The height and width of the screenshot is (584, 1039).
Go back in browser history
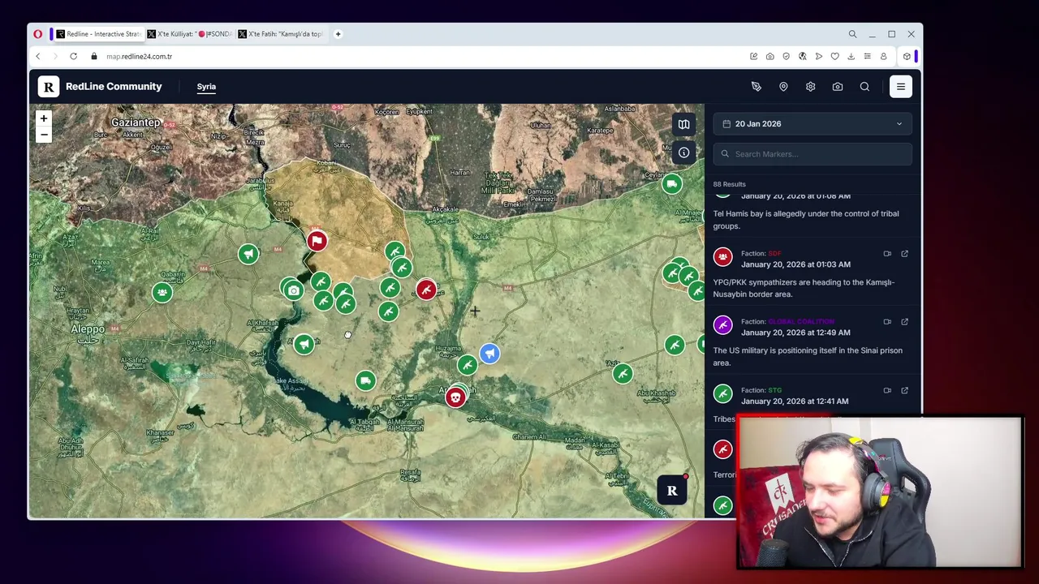(37, 56)
